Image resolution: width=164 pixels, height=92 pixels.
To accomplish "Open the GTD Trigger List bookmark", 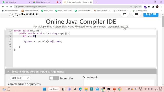I will point(140,11).
